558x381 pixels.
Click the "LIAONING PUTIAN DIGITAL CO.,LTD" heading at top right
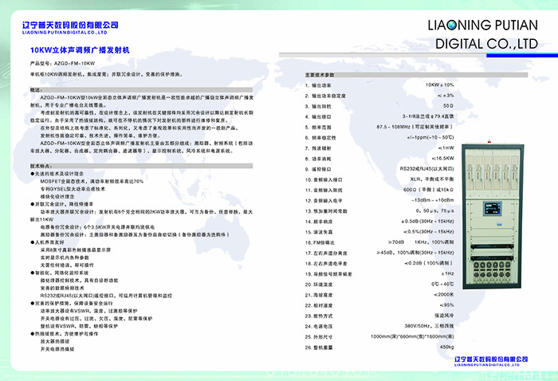point(483,34)
